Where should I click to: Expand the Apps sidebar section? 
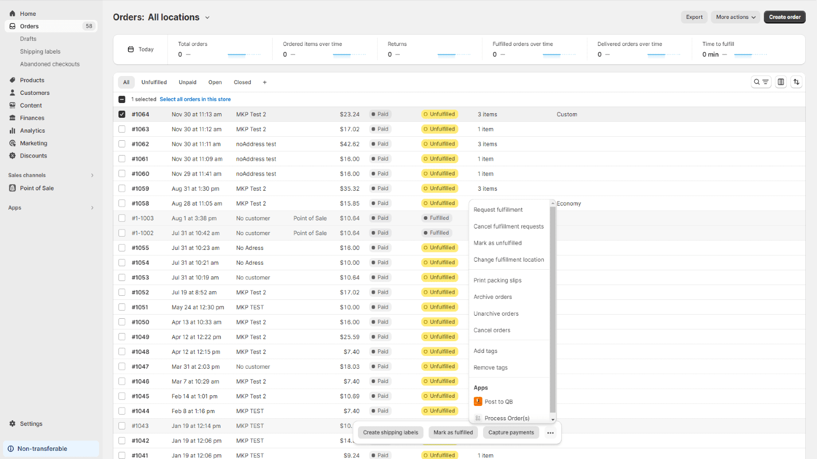pyautogui.click(x=92, y=208)
